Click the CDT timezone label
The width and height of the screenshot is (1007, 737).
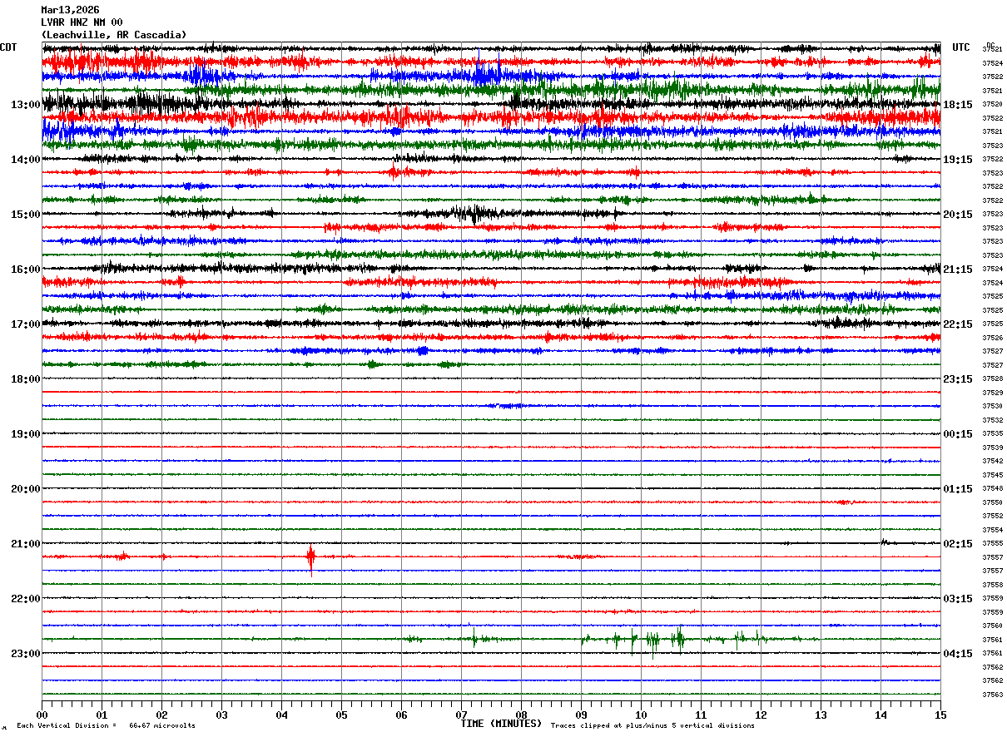pos(8,47)
